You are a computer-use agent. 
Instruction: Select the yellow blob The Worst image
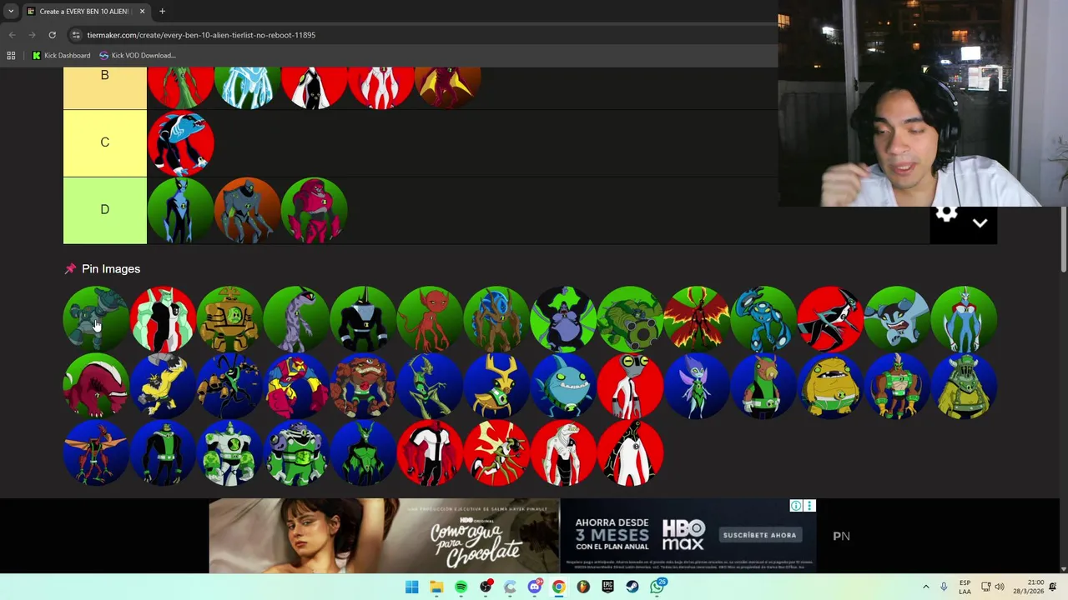(x=830, y=385)
